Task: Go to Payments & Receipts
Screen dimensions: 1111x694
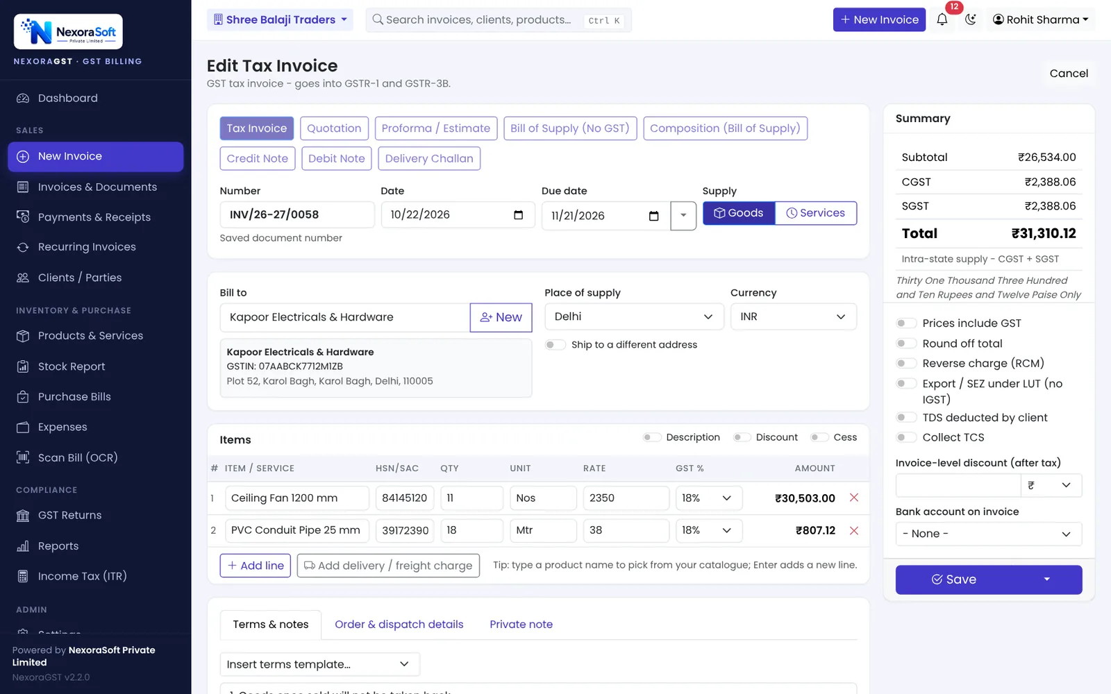Action: [x=96, y=217]
